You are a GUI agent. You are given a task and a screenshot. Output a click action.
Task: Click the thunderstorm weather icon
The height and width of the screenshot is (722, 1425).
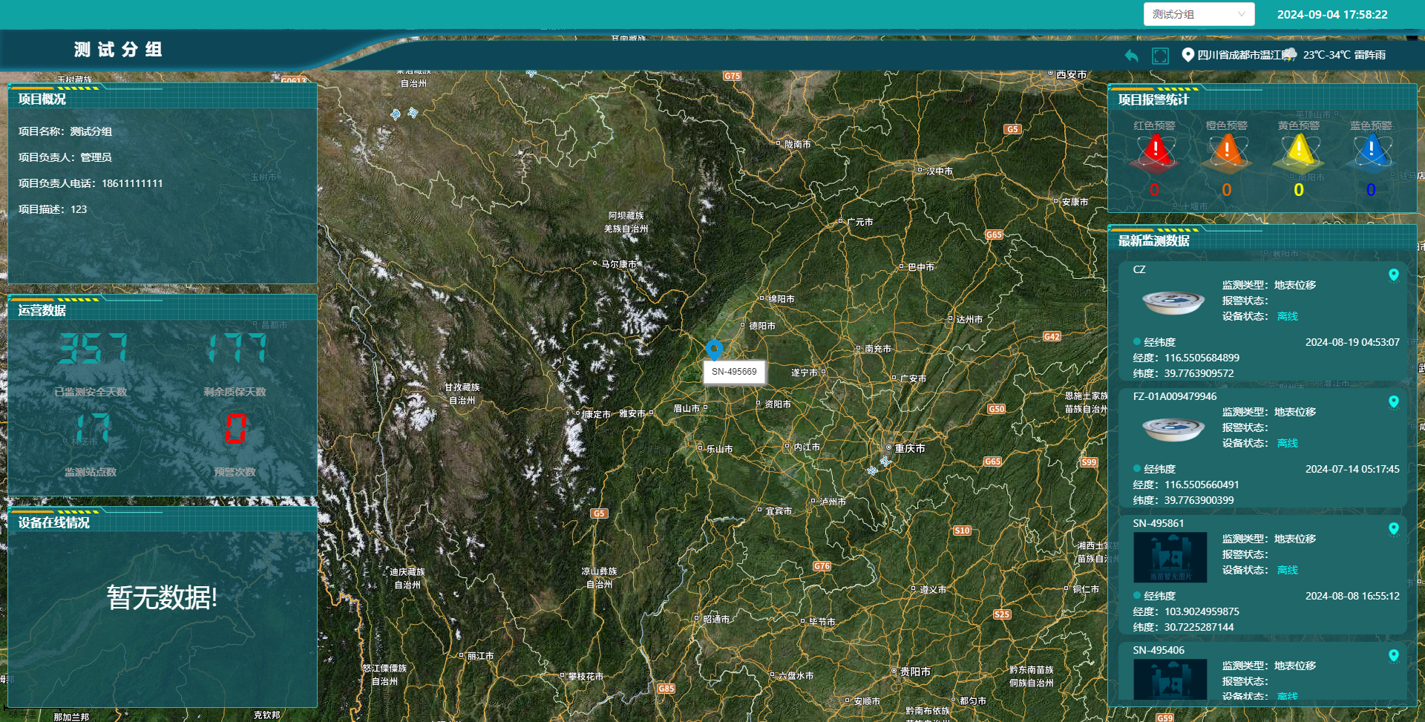1290,55
